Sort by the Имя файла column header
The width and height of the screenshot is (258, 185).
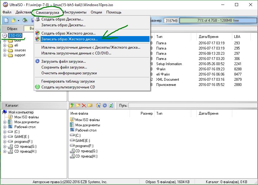point(99,113)
